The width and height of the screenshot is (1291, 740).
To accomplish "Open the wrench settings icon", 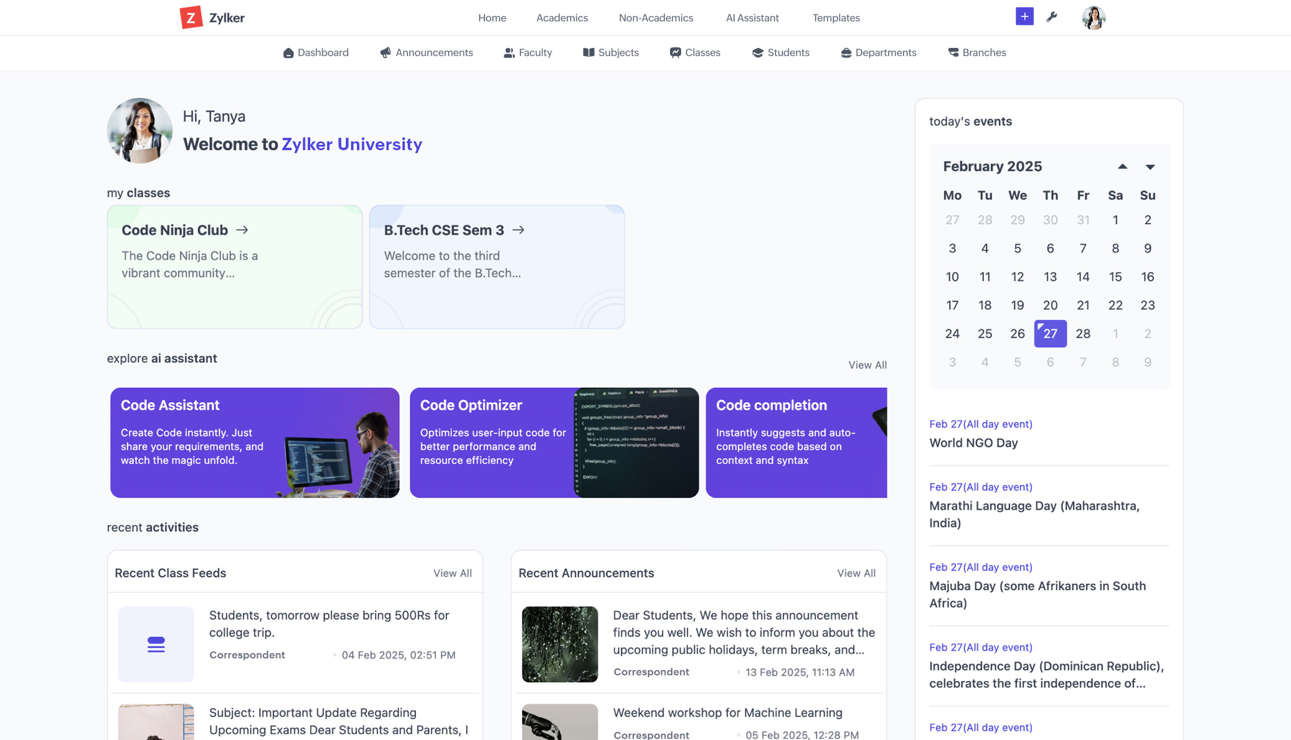I will (1052, 17).
